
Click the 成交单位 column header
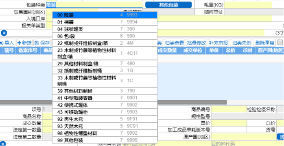tap(193, 51)
